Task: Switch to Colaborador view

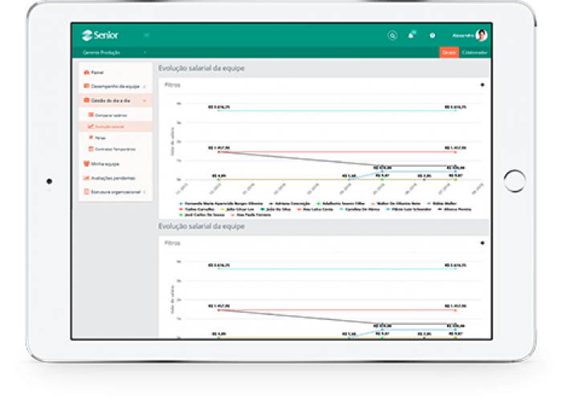Action: (x=474, y=52)
